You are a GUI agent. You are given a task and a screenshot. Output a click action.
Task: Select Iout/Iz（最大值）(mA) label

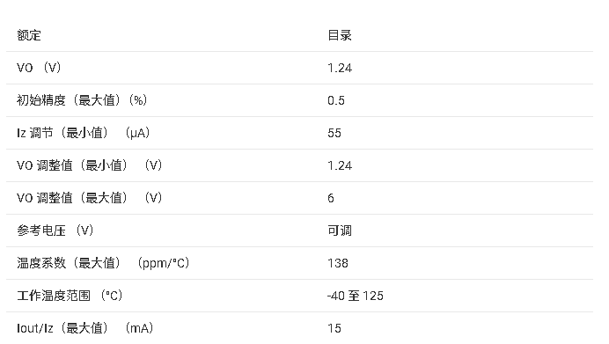coord(85,328)
